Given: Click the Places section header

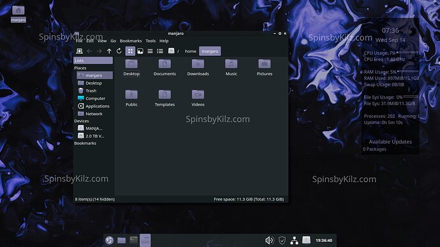Looking at the screenshot, I should [80, 68].
